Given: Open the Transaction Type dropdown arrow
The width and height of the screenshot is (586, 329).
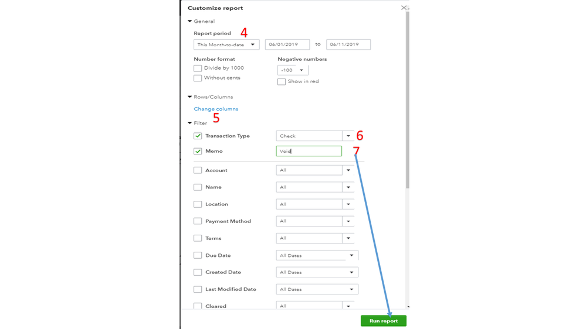Looking at the screenshot, I should (348, 136).
